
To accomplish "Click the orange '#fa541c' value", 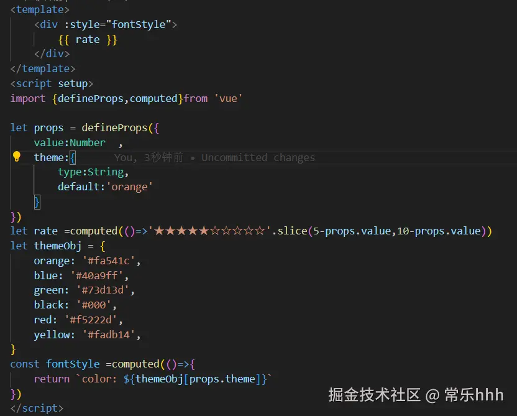I will click(109, 261).
